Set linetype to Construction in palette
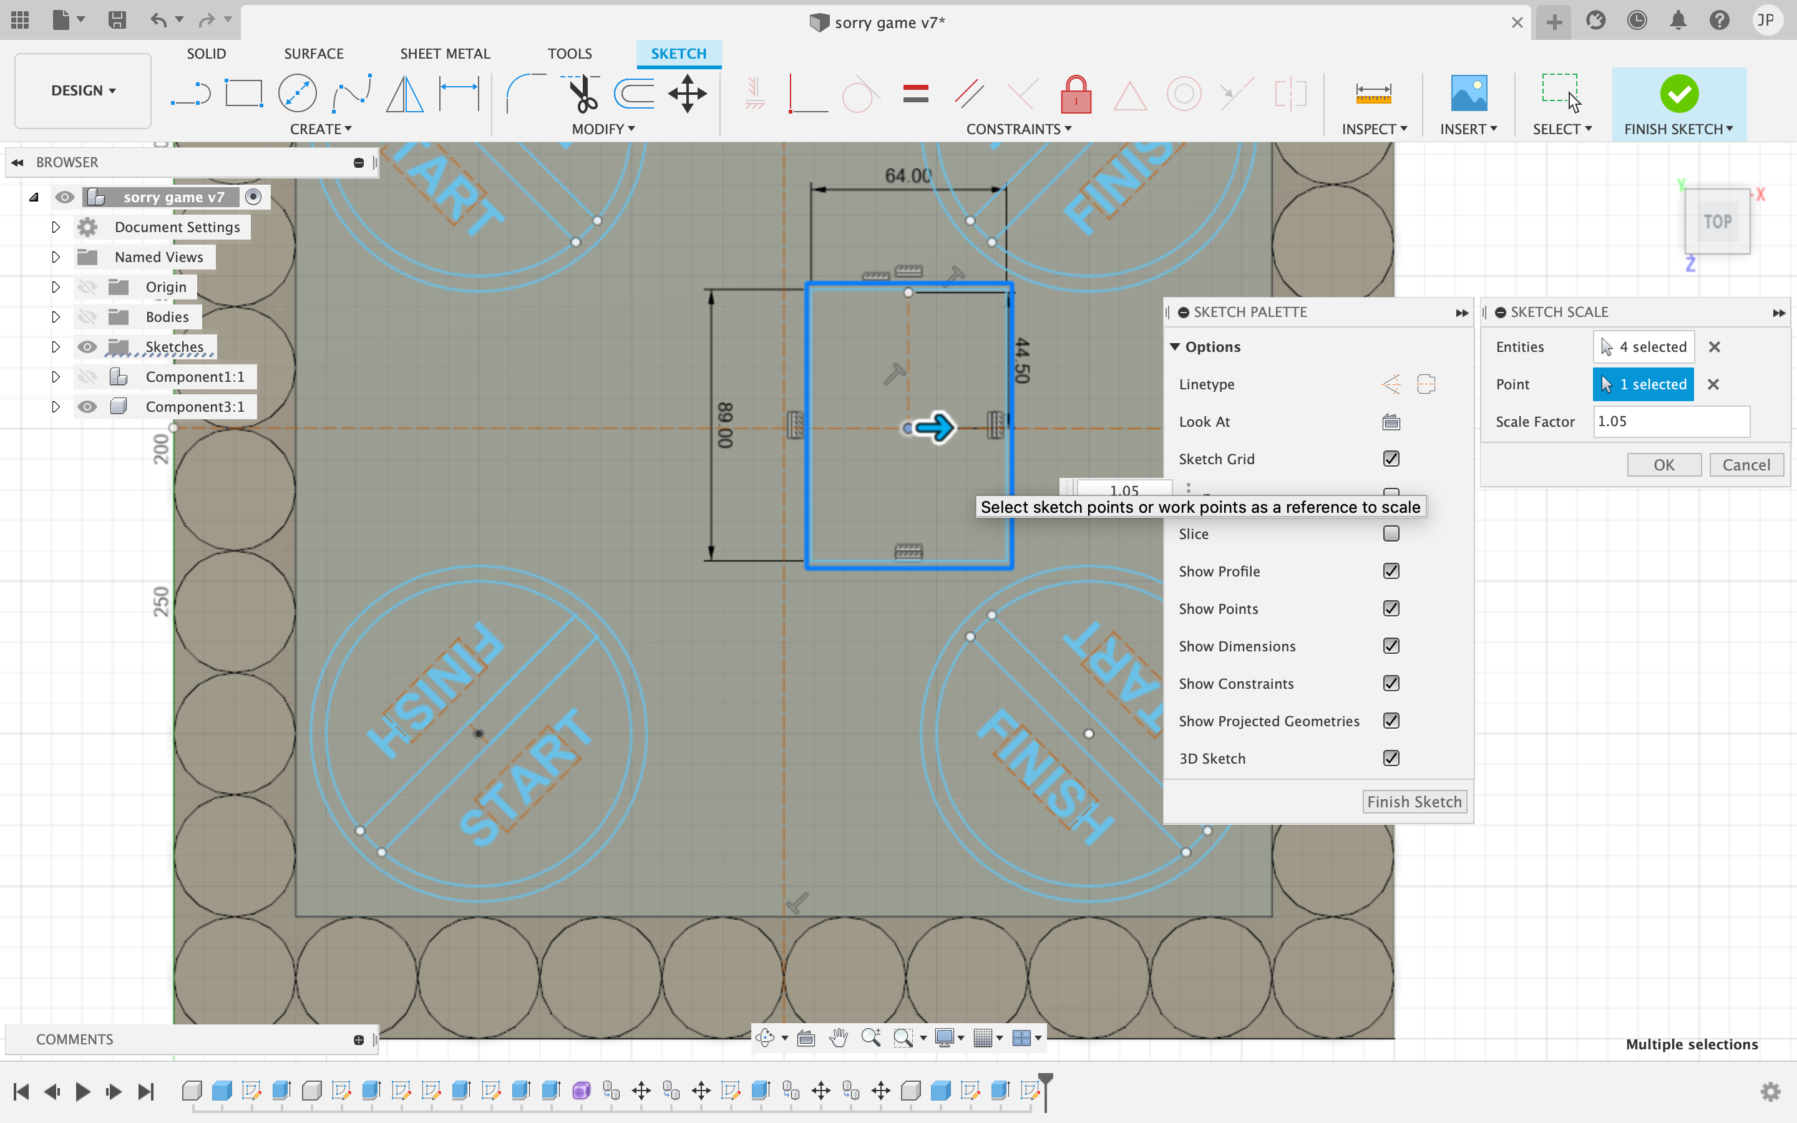The height and width of the screenshot is (1123, 1797). 1391,384
